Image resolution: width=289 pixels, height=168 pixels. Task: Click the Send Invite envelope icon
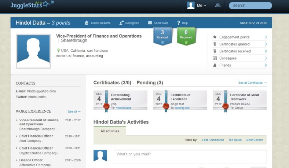click(x=150, y=23)
